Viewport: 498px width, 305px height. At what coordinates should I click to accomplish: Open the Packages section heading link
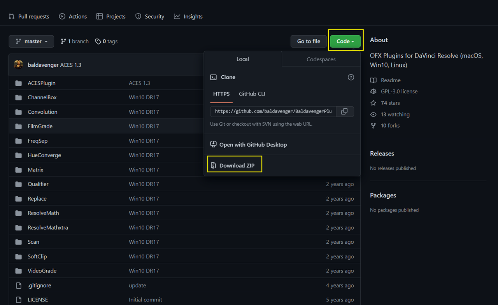pyautogui.click(x=383, y=196)
